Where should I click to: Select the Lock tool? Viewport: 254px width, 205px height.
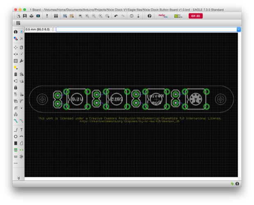click(x=16, y=88)
